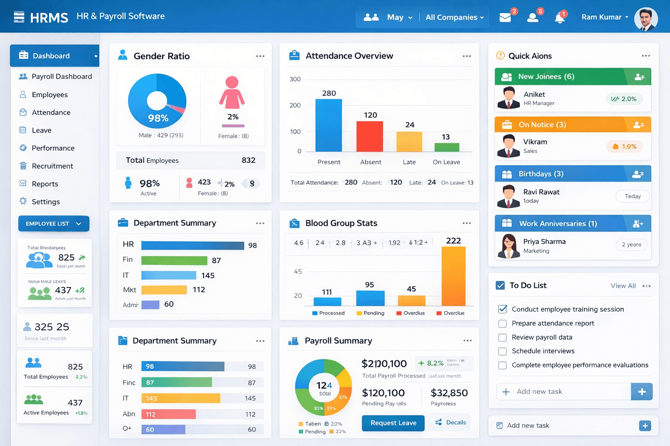Screen dimensions: 670x446
Task: Open the mail envelope notifications icon
Action: (505, 17)
